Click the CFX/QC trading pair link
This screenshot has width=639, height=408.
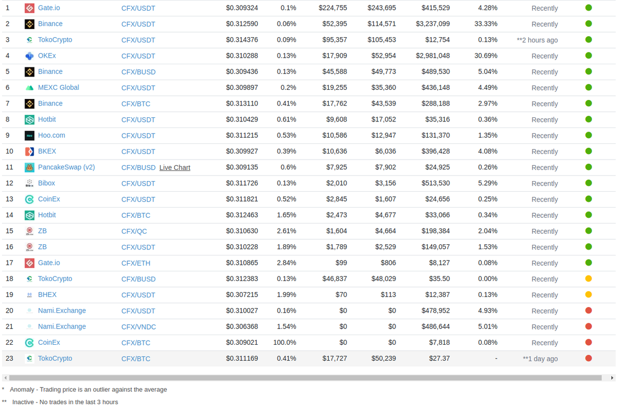click(x=134, y=231)
